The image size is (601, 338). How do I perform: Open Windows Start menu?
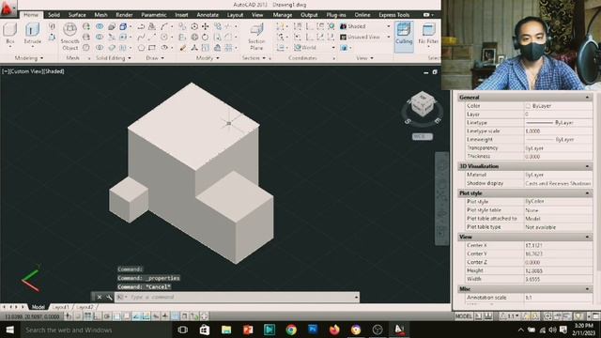pos(10,330)
